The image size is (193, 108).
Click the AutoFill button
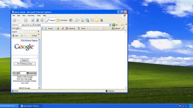coord(106,28)
